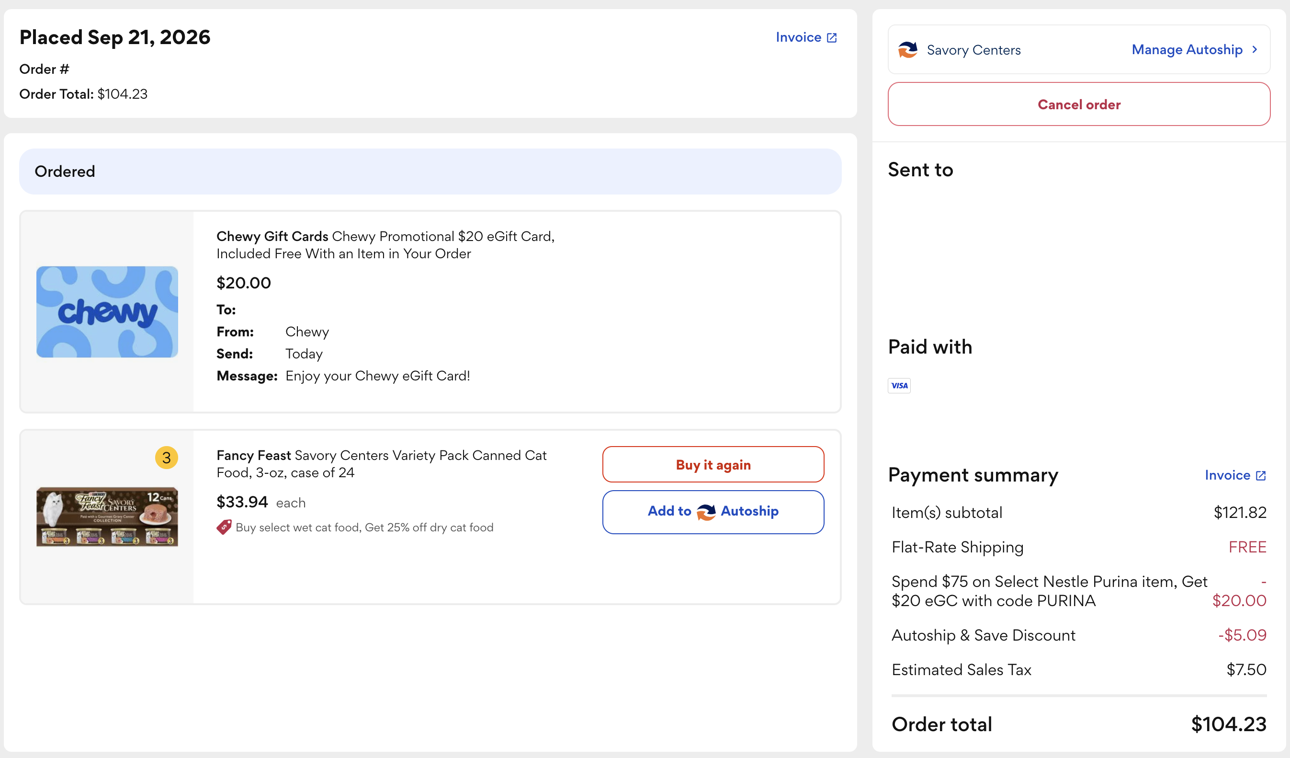
Task: Click the $121.82 Item(s) subtotal value
Action: pyautogui.click(x=1240, y=513)
